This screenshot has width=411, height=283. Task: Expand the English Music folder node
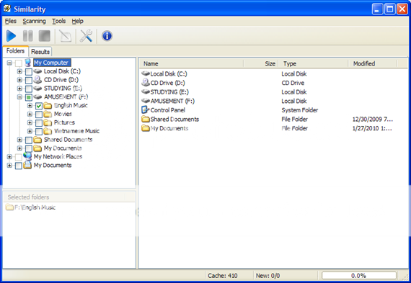pos(30,106)
